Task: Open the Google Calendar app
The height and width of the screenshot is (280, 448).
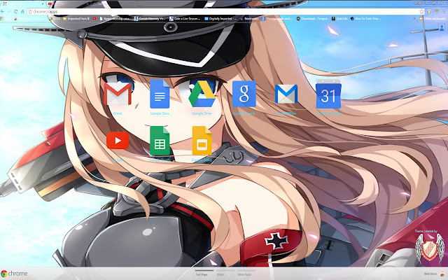Action: [328, 94]
